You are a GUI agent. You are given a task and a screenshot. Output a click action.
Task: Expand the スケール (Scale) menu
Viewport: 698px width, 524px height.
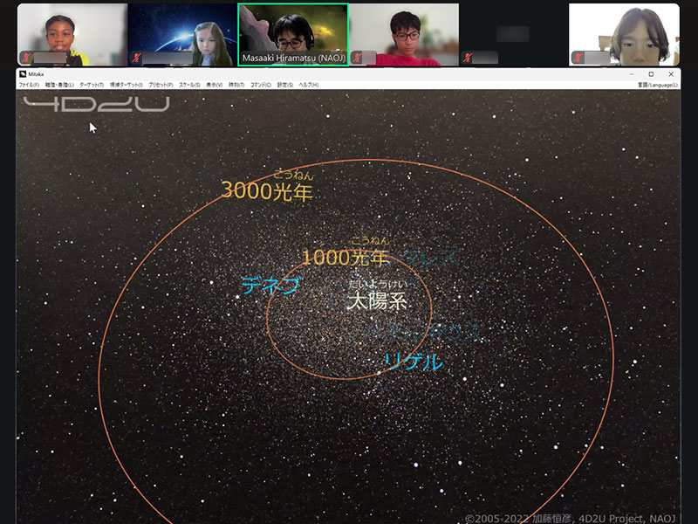190,85
